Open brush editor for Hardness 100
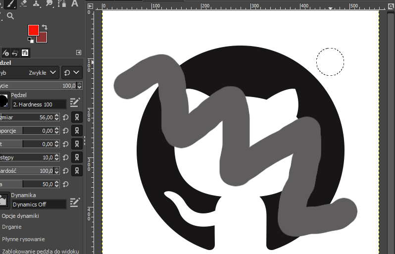Screen dimensions: 395x254 point(75,102)
